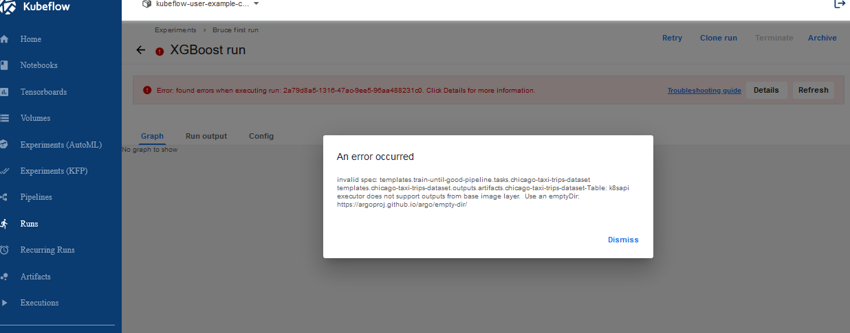Click the Retry button

(672, 38)
